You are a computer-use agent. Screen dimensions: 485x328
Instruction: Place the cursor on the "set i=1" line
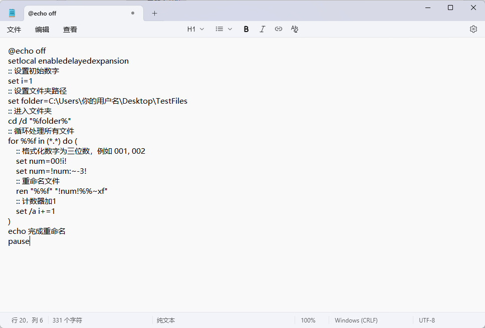click(21, 81)
